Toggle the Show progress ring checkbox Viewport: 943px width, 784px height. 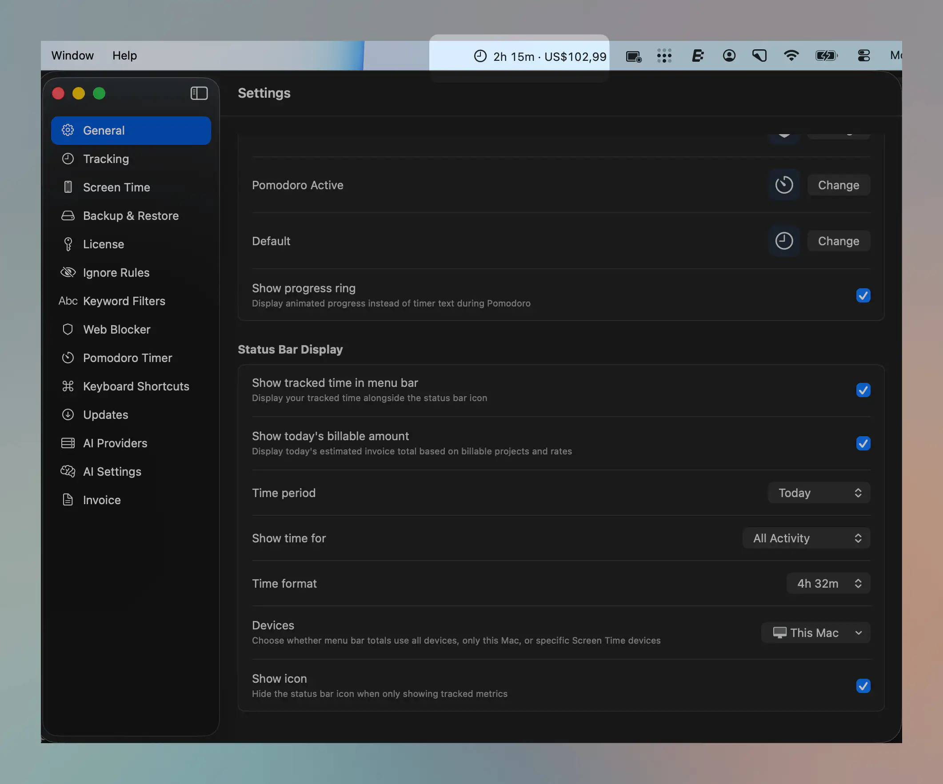coord(863,295)
